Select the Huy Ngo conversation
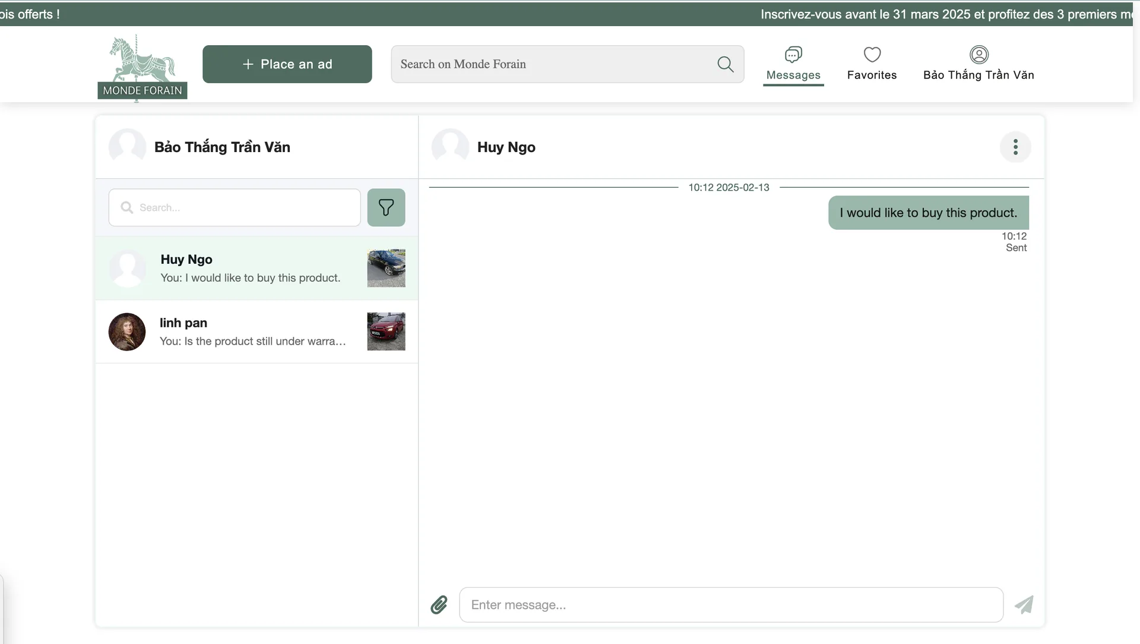The height and width of the screenshot is (644, 1140). tap(249, 268)
